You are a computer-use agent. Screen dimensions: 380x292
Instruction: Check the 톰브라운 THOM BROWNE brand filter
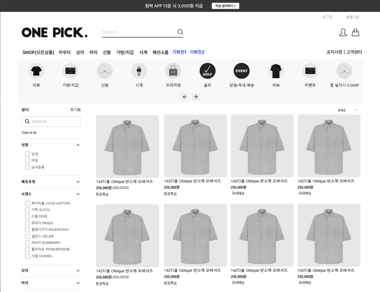(x=28, y=249)
